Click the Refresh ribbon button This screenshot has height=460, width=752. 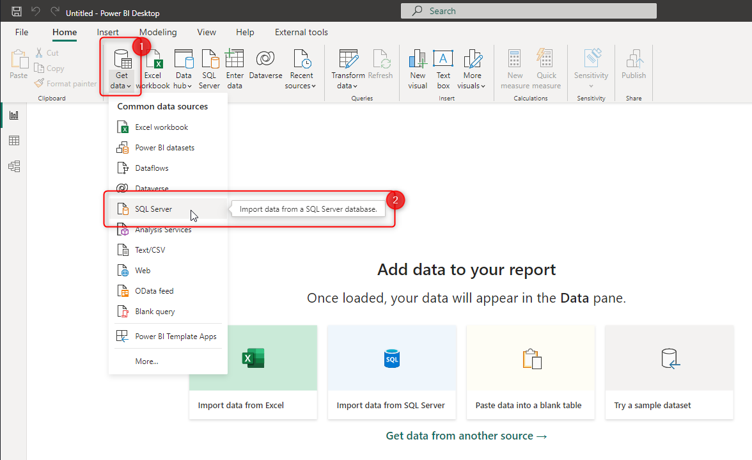click(380, 64)
